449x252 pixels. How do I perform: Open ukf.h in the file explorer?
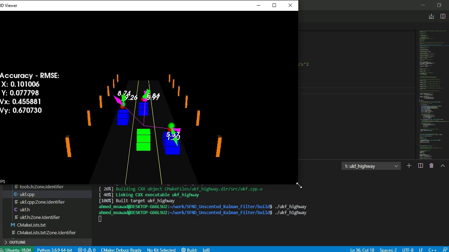coord(25,210)
